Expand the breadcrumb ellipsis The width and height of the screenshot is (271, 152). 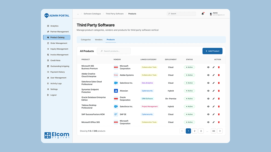[78, 14]
